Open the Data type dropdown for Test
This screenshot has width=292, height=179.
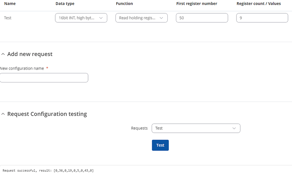click(x=81, y=18)
